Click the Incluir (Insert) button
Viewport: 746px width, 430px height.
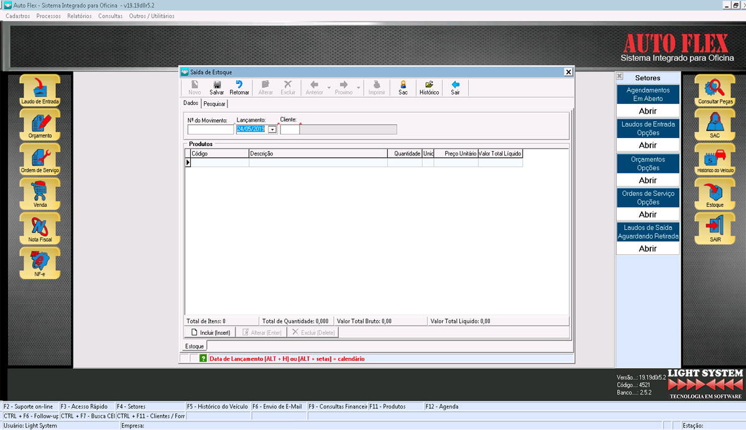tap(210, 332)
